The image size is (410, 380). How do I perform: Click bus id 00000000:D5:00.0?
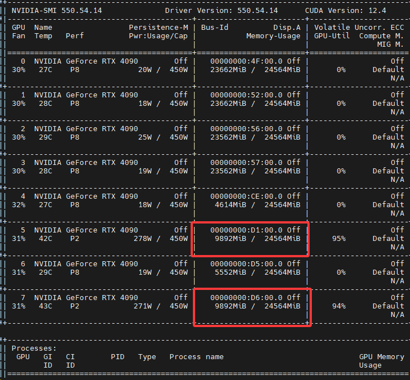coord(246,264)
